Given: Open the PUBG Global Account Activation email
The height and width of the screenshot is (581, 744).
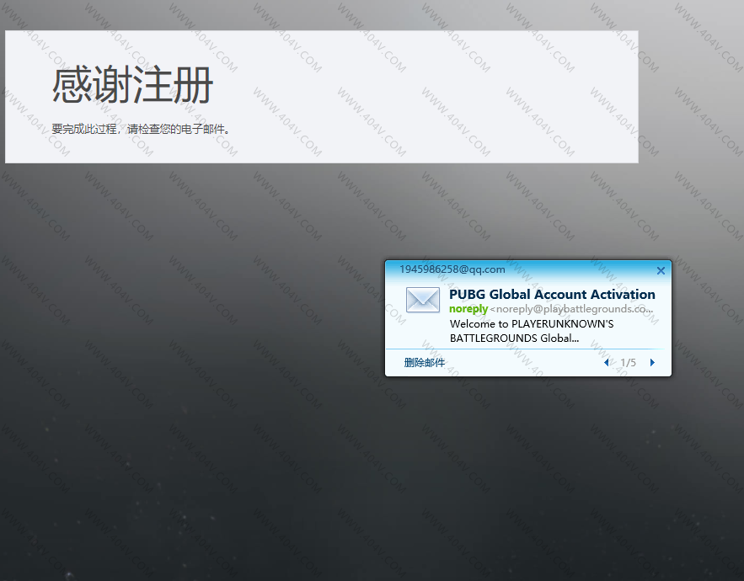Looking at the screenshot, I should (x=552, y=294).
